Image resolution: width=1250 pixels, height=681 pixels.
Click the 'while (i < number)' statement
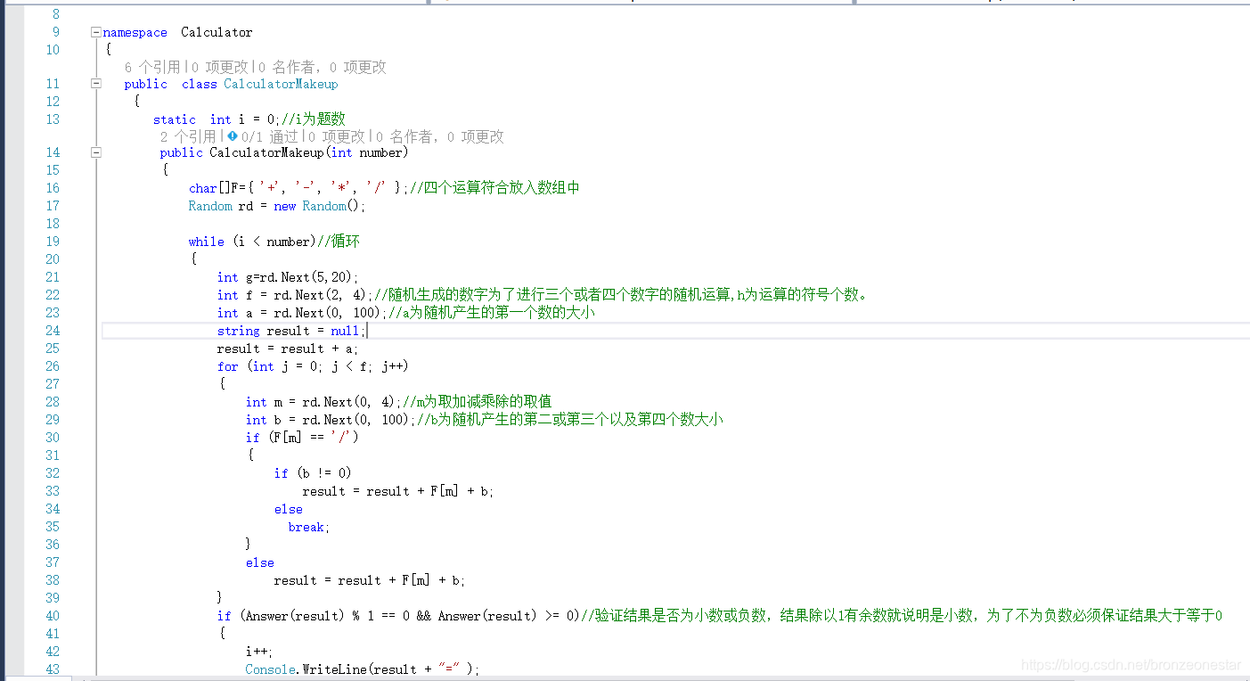pyautogui.click(x=252, y=242)
